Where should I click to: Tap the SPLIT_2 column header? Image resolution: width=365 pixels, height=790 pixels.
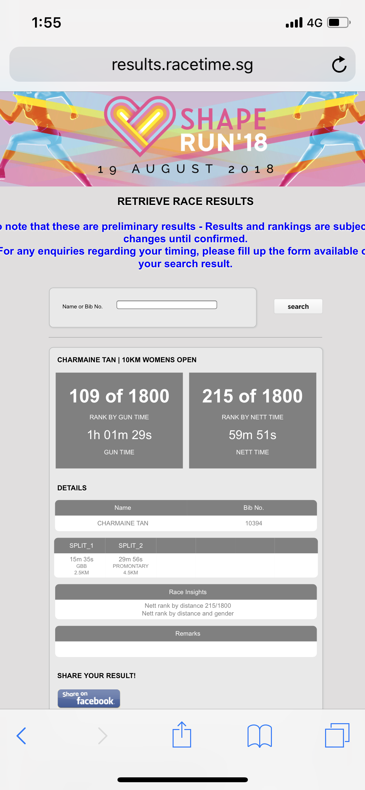pos(131,545)
